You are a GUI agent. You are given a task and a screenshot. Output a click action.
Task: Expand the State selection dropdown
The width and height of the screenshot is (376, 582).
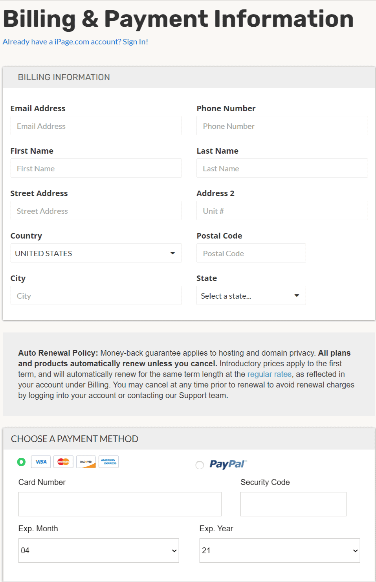251,296
